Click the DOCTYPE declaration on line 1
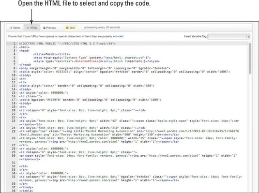This screenshot has height=193, width=259. point(67,44)
